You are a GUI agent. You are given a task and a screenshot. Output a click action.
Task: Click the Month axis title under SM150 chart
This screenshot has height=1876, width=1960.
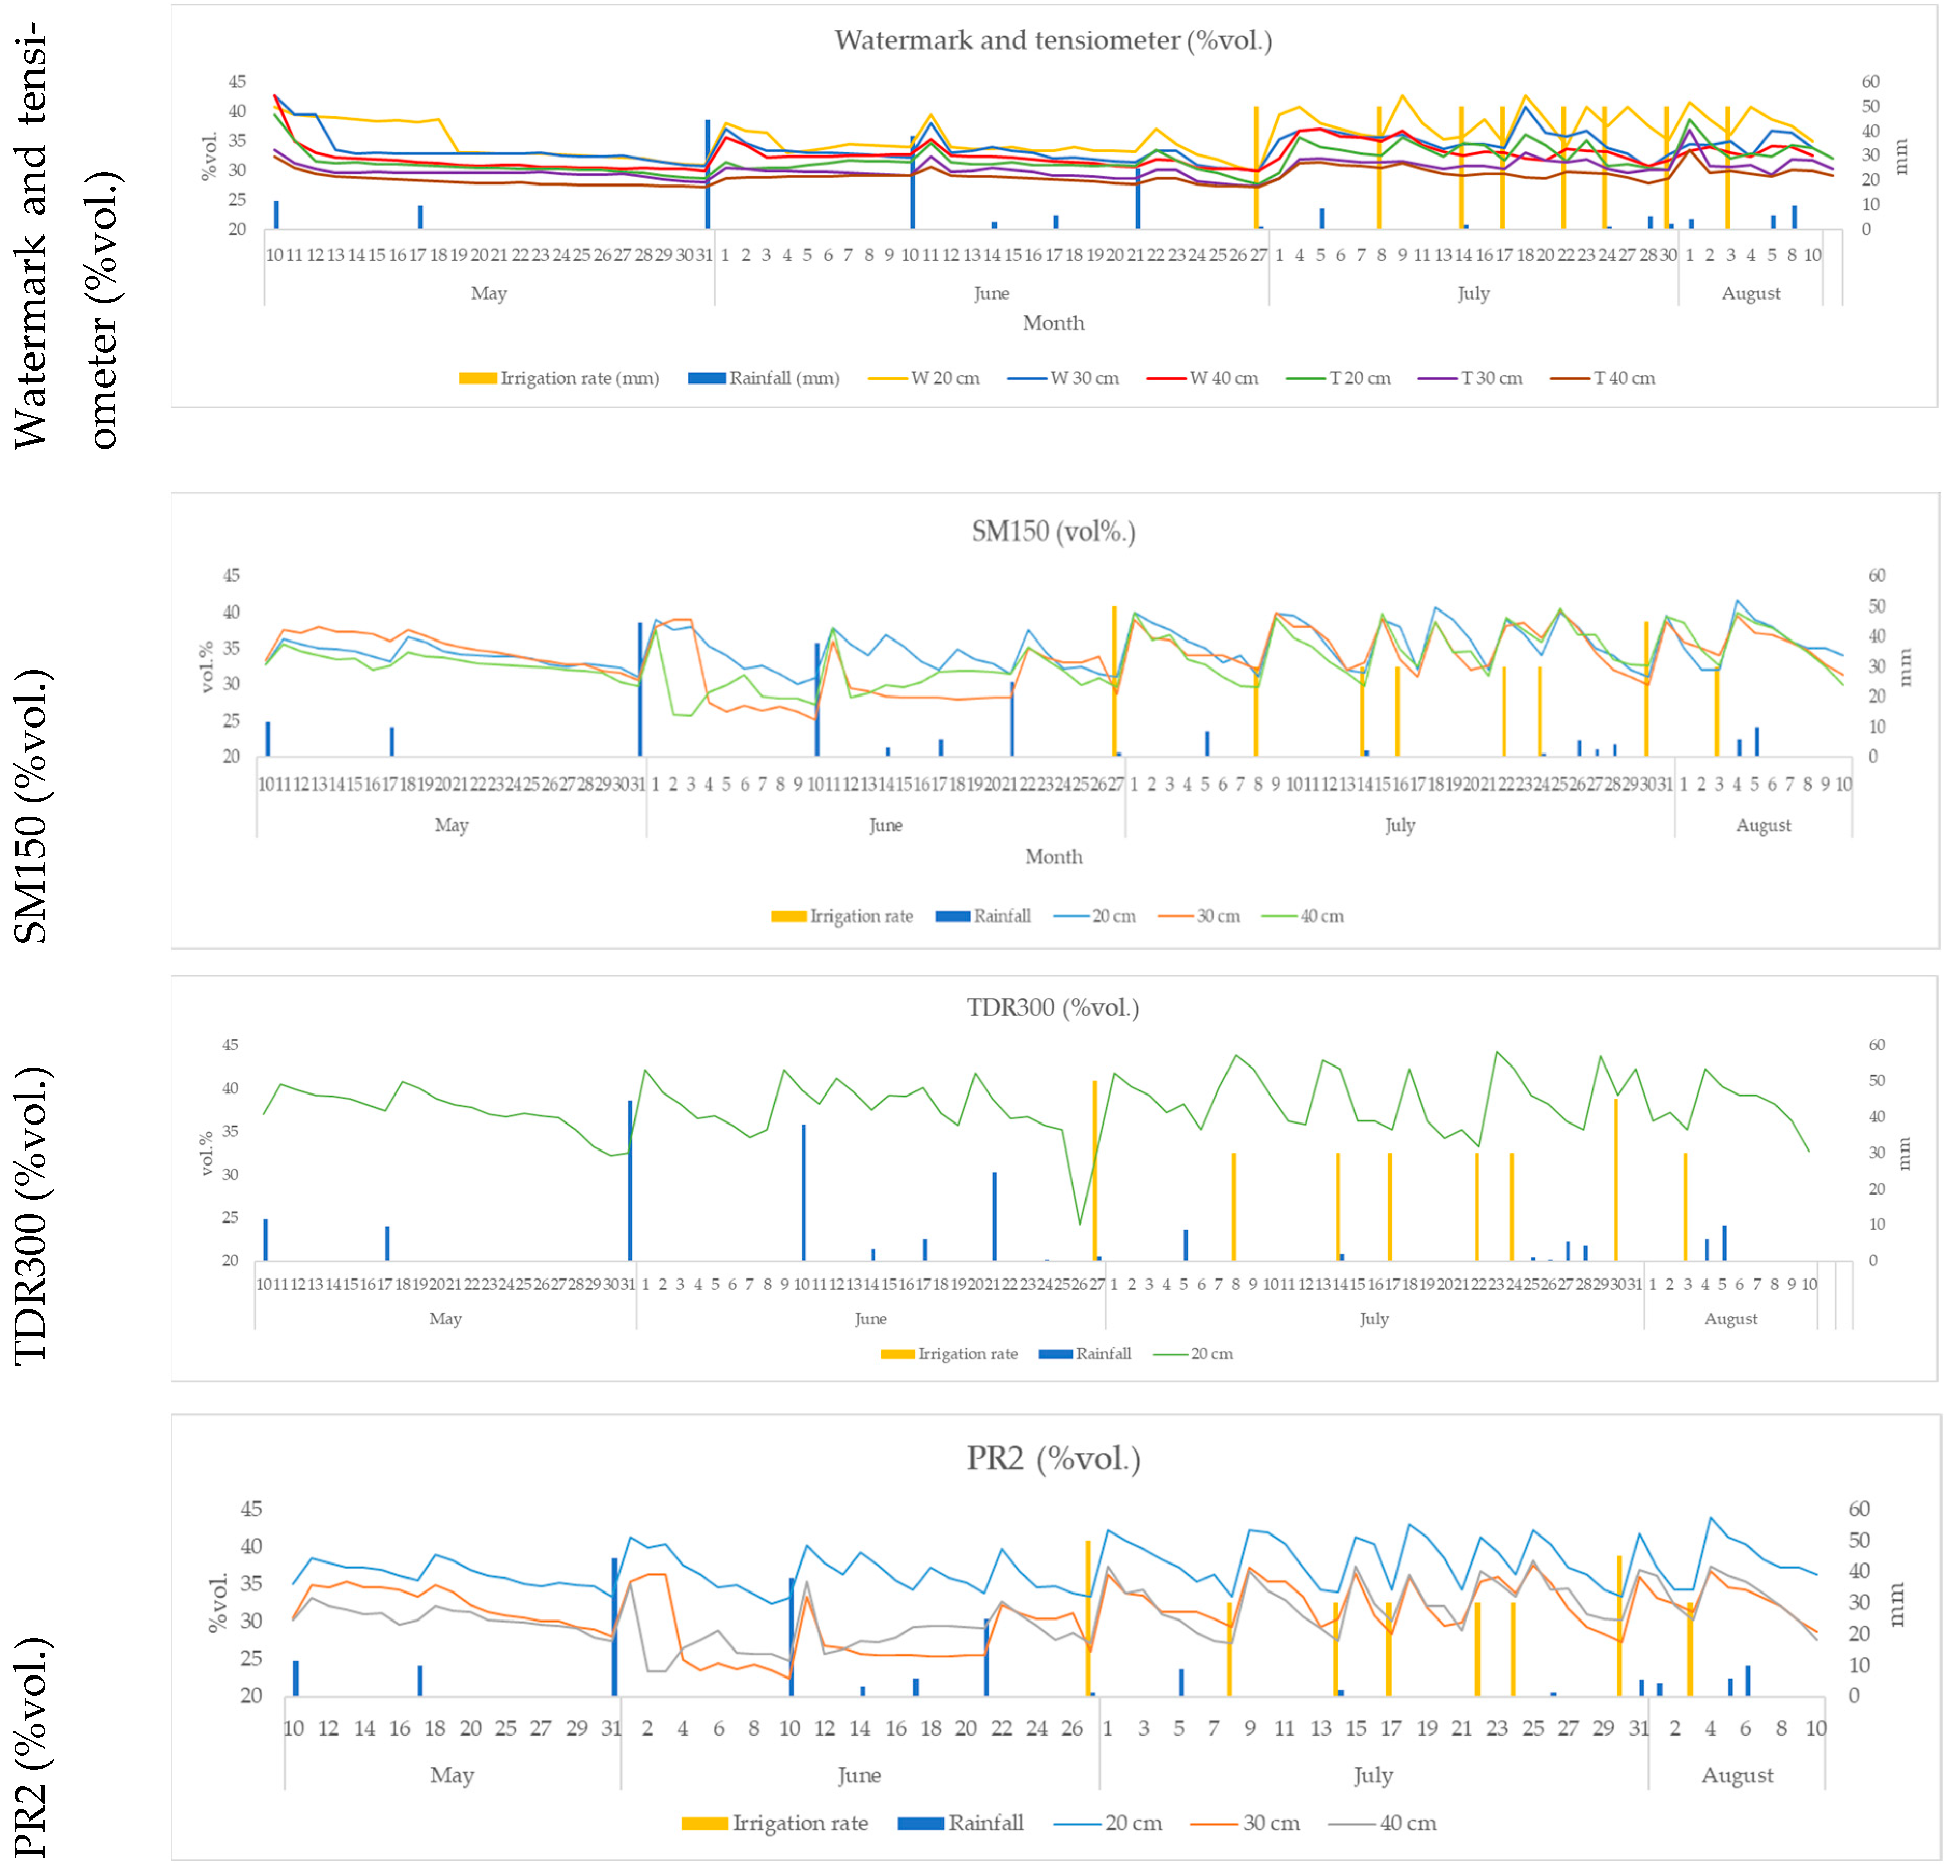click(x=1053, y=858)
